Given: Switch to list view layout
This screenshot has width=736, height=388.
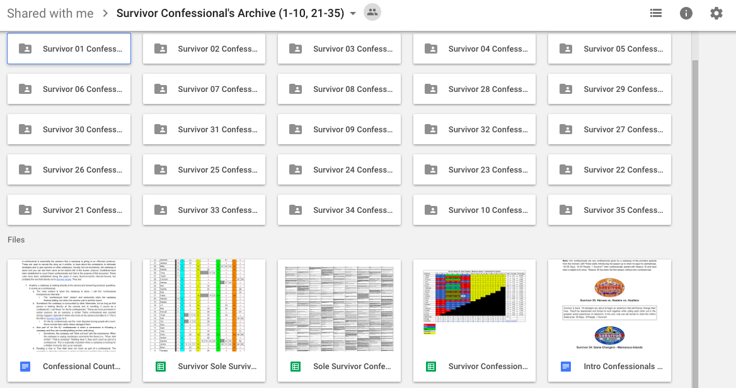Looking at the screenshot, I should tap(656, 13).
